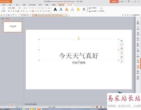Click the Shapes icon in right sidebar
The height and width of the screenshot is (110, 141).
coord(138,39)
